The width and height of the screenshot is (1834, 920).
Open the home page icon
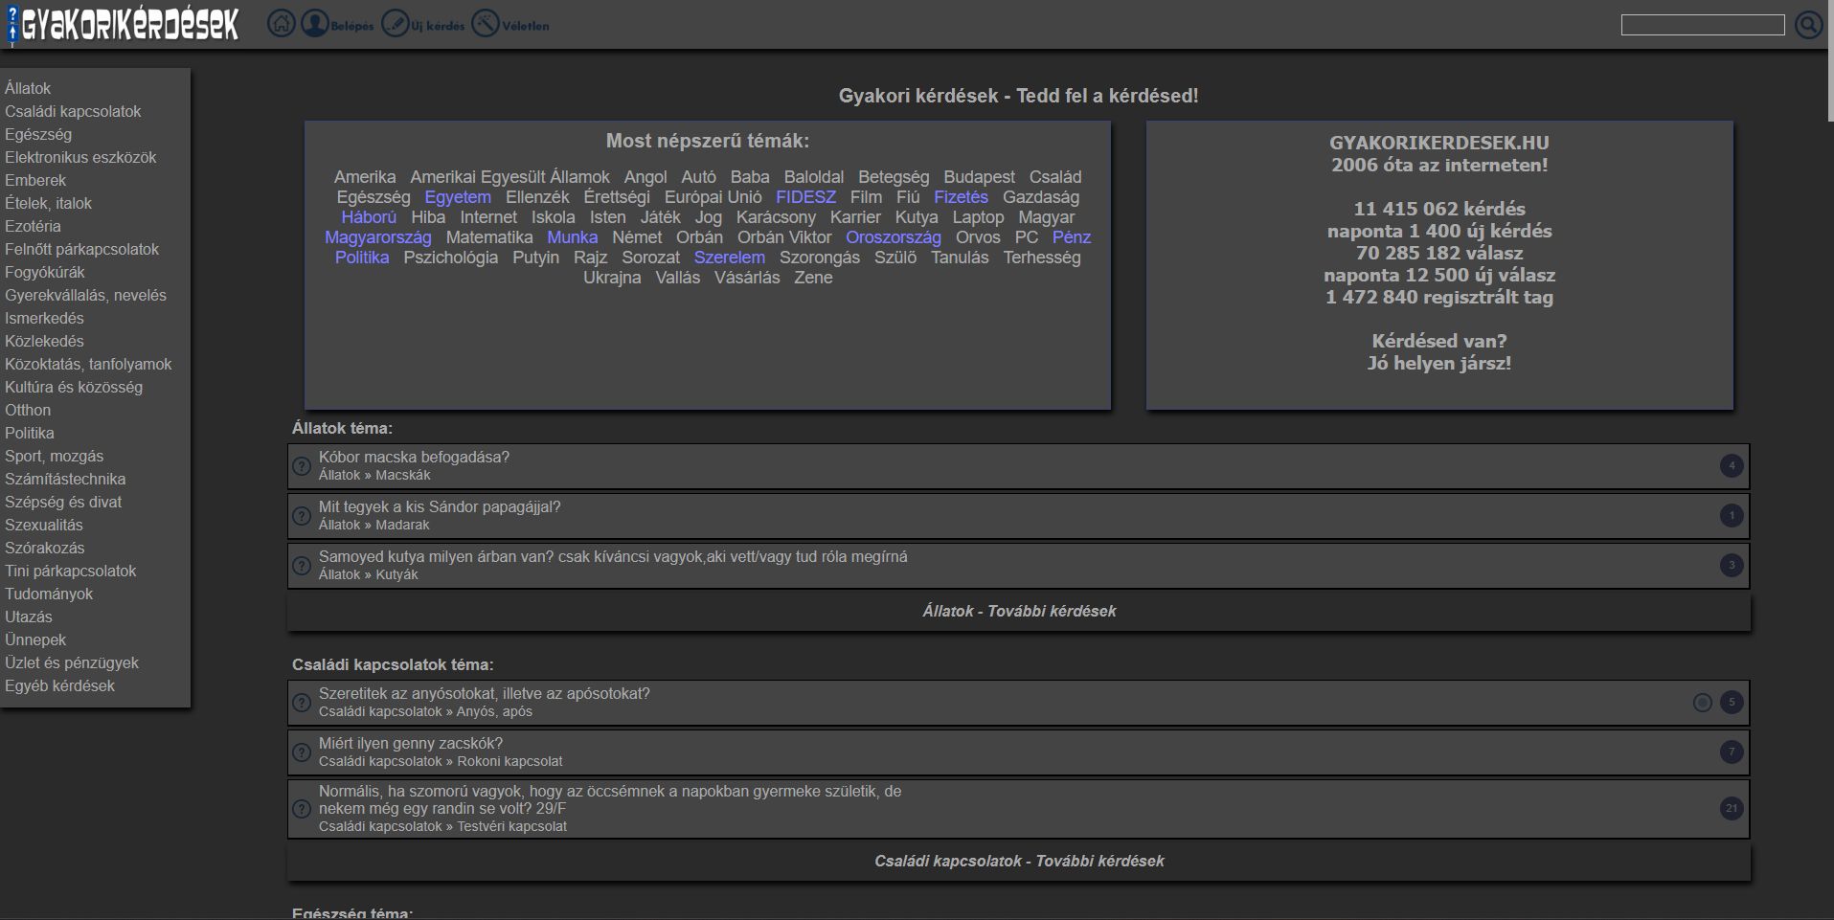pyautogui.click(x=281, y=24)
